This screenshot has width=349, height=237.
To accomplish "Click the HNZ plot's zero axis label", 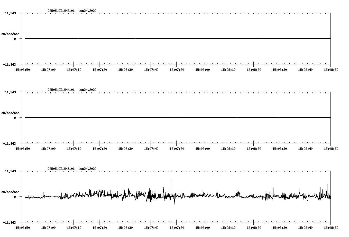I will tap(15, 197).
